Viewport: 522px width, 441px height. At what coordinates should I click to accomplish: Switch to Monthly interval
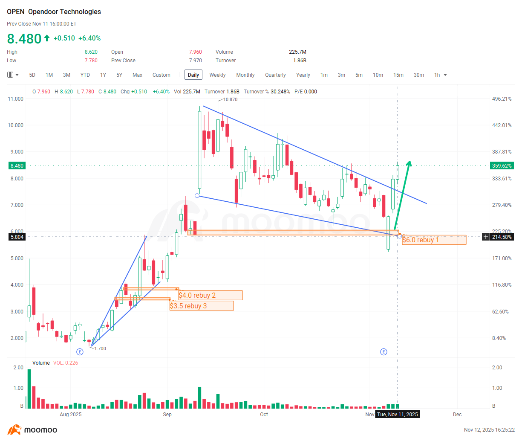[245, 75]
